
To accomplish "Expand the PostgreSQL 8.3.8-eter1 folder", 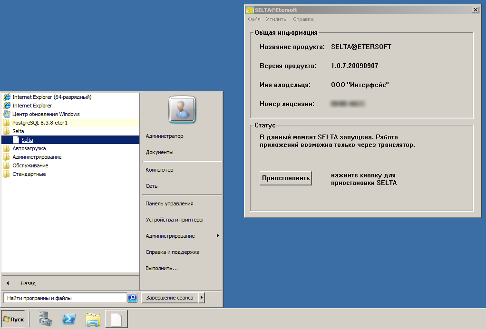I will click(x=40, y=123).
